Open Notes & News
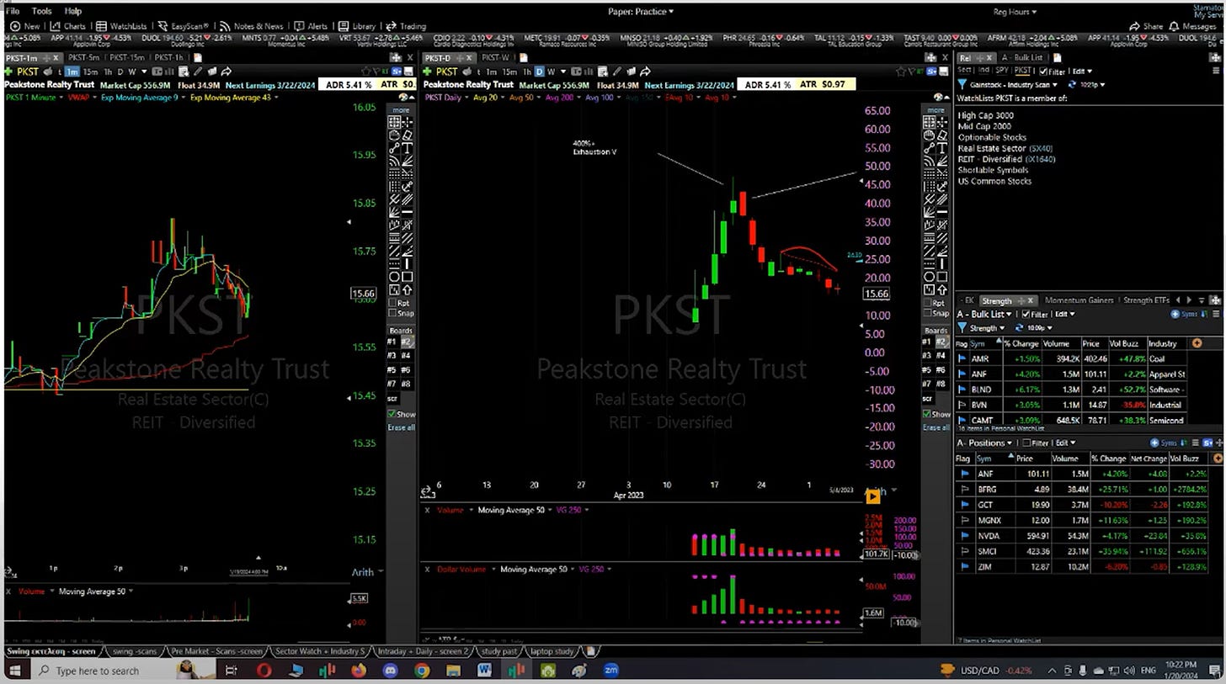Image resolution: width=1226 pixels, height=684 pixels. [x=250, y=26]
